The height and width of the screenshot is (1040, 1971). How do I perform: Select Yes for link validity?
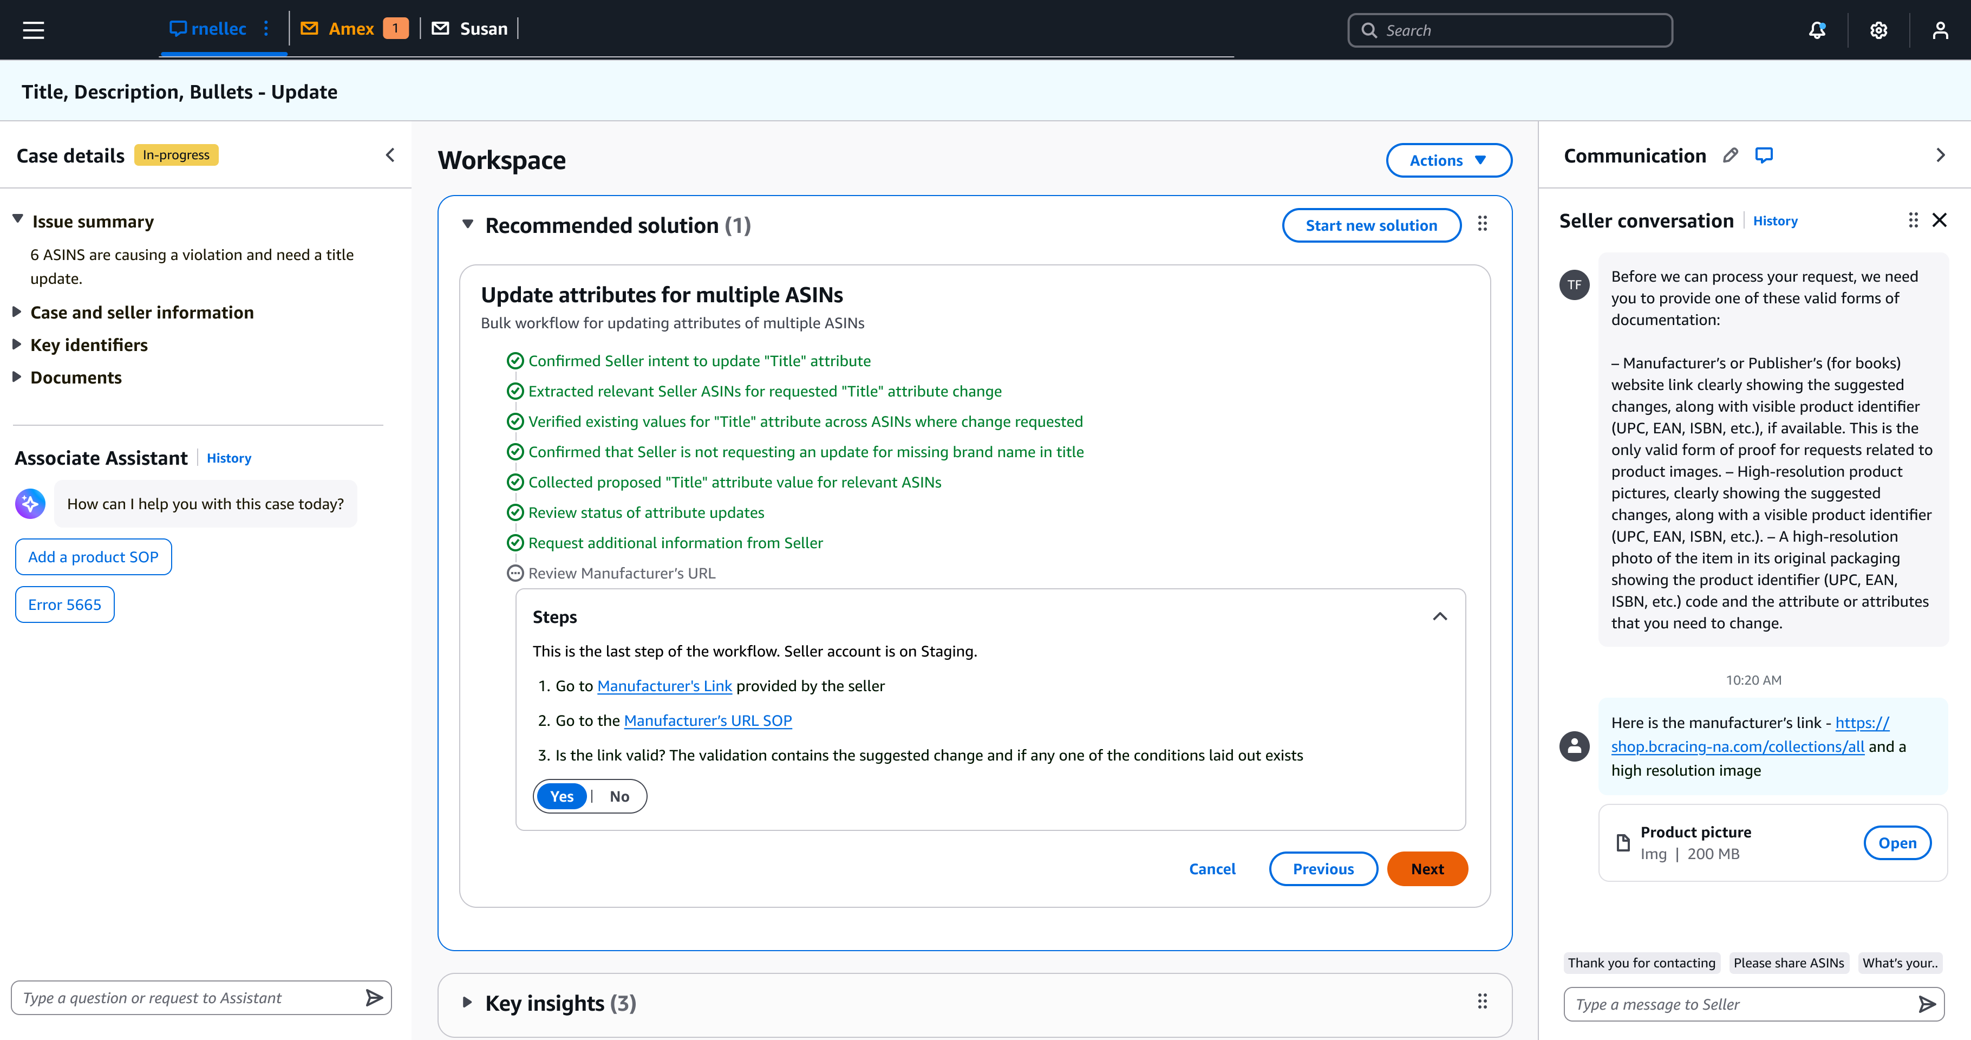(563, 796)
